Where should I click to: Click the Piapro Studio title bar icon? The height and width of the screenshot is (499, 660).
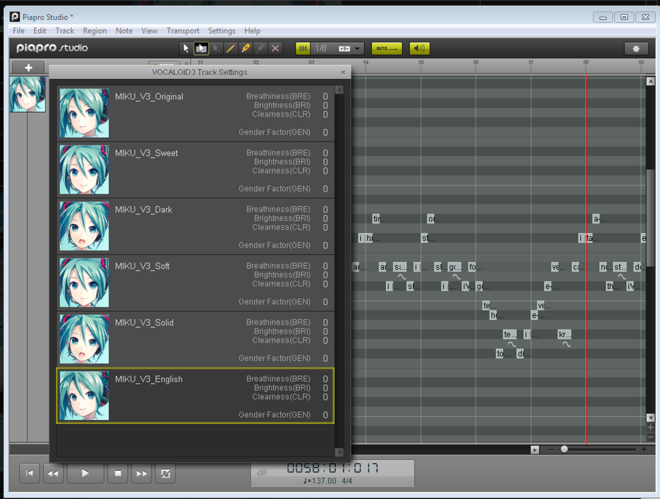tap(15, 17)
